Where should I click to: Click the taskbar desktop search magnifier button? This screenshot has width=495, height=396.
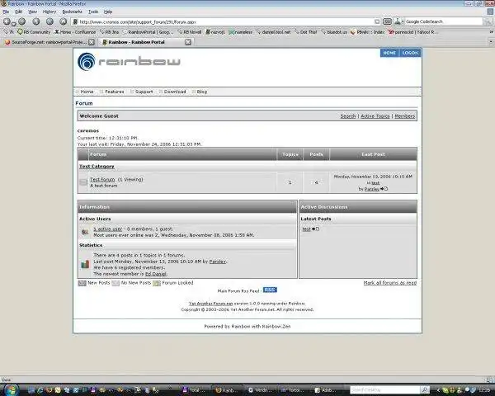[425, 390]
